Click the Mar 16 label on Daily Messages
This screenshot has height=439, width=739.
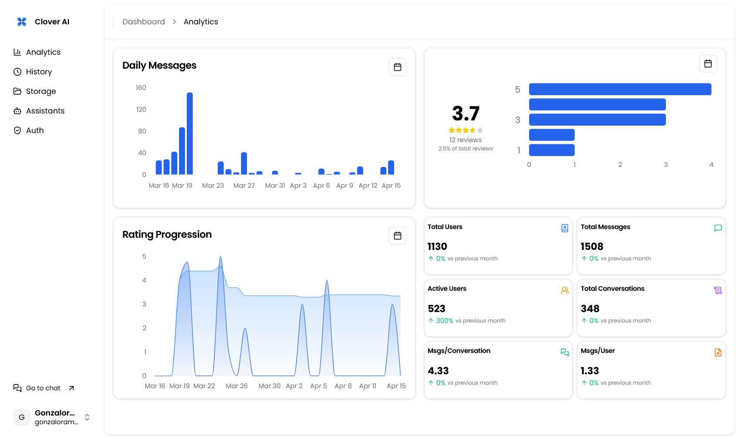[159, 186]
